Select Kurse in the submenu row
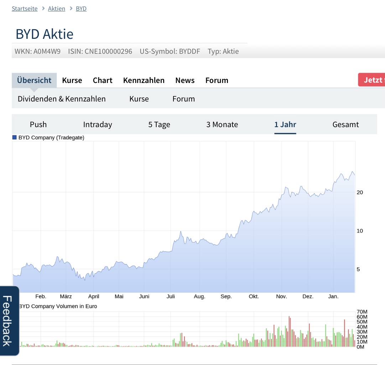 click(139, 99)
